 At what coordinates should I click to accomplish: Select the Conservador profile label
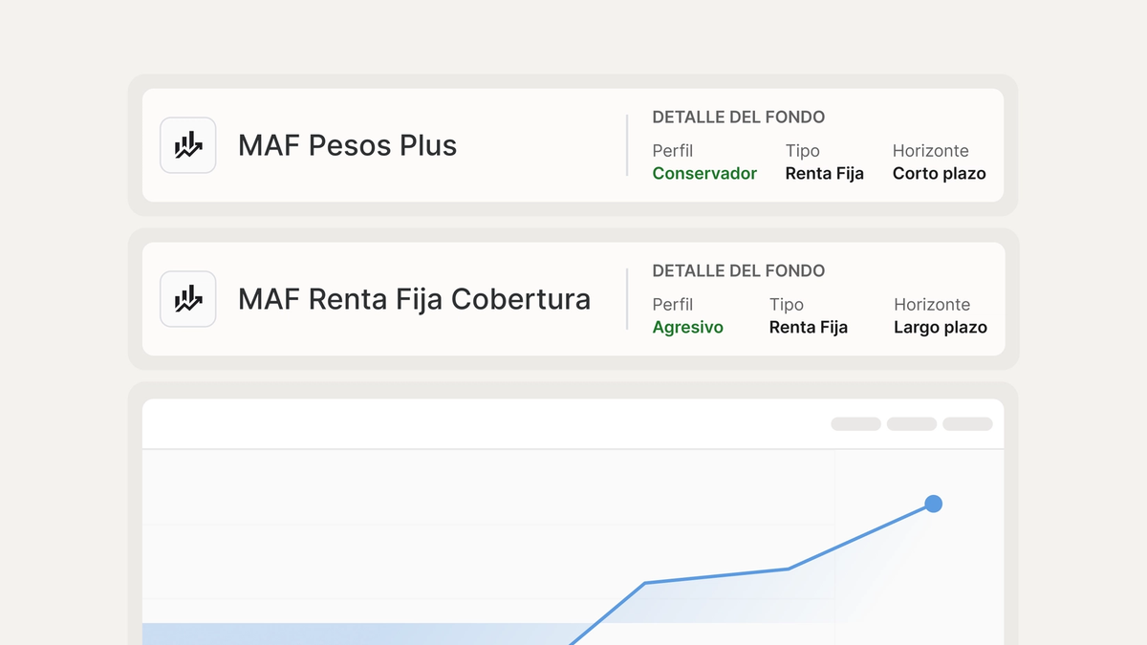(x=704, y=174)
